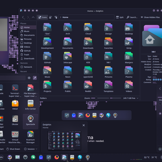Go back in Dolphin navigation
The height and width of the screenshot is (162, 162).
pos(23,17)
